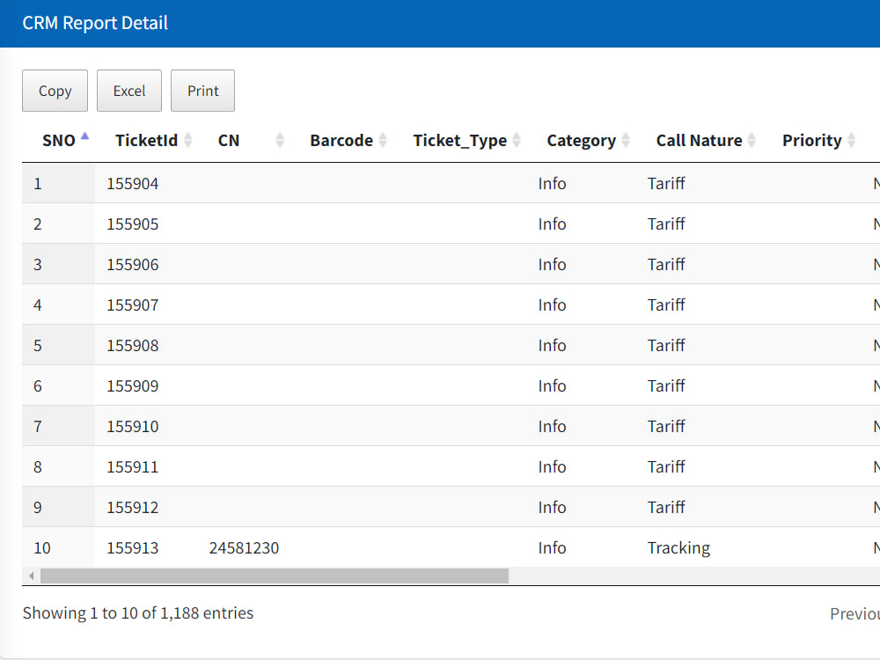Click SNO cell 10
This screenshot has height=660, width=880.
pyautogui.click(x=42, y=547)
